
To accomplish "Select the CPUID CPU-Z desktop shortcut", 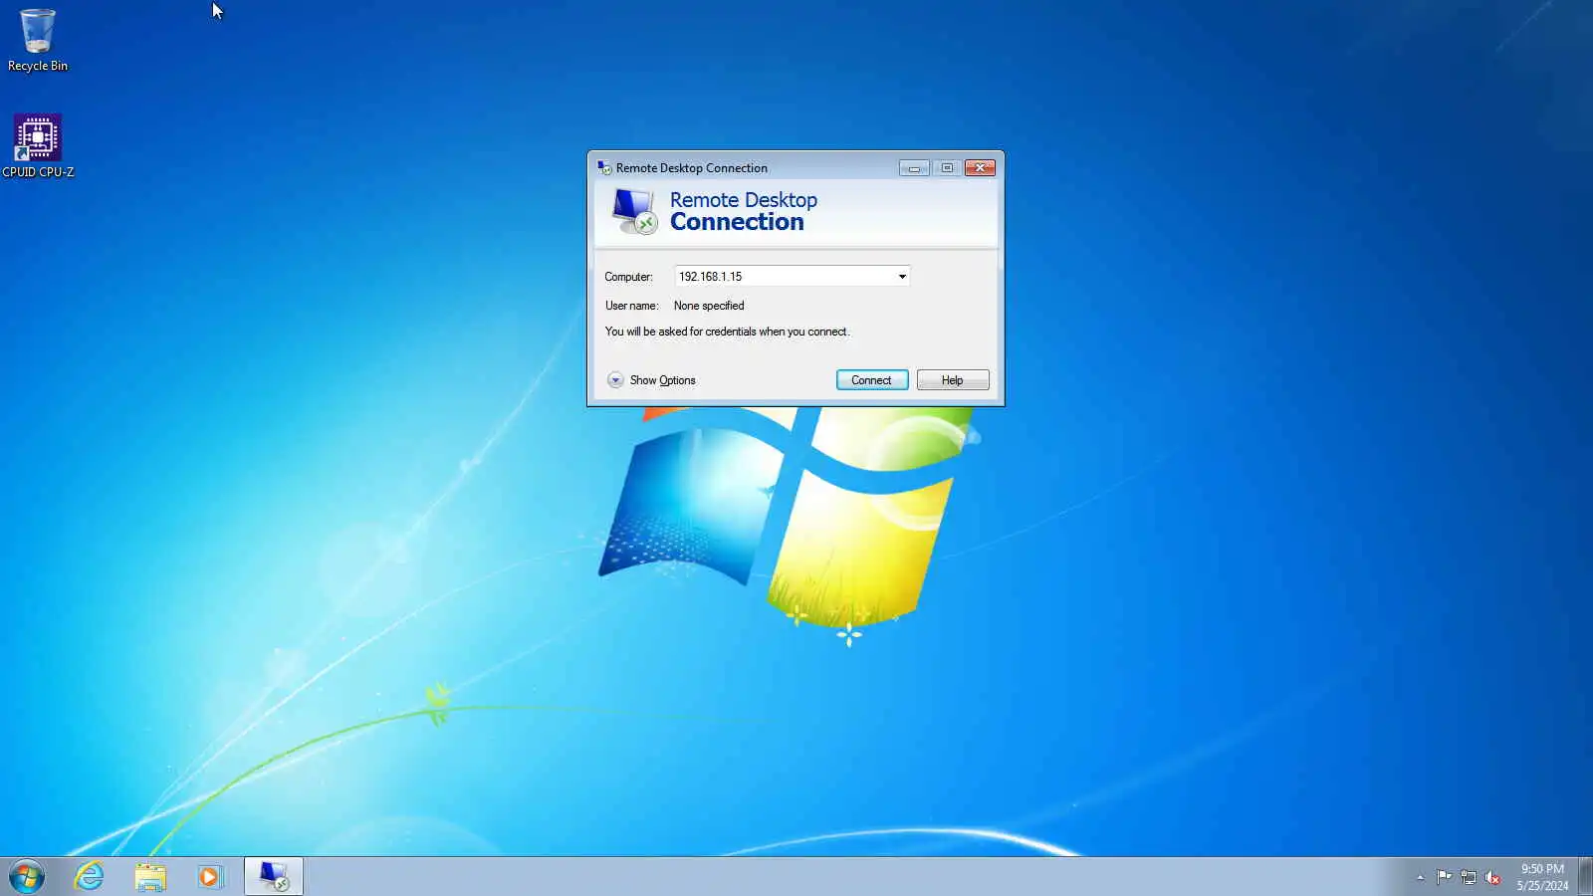I will [x=38, y=145].
